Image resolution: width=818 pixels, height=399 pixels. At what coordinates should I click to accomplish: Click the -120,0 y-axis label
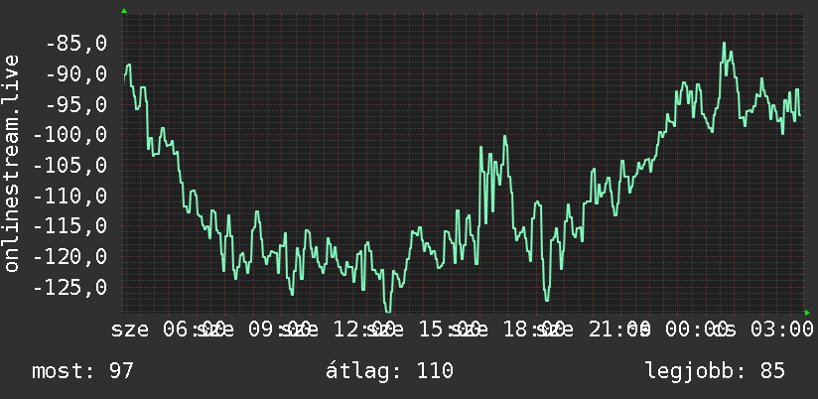click(69, 257)
